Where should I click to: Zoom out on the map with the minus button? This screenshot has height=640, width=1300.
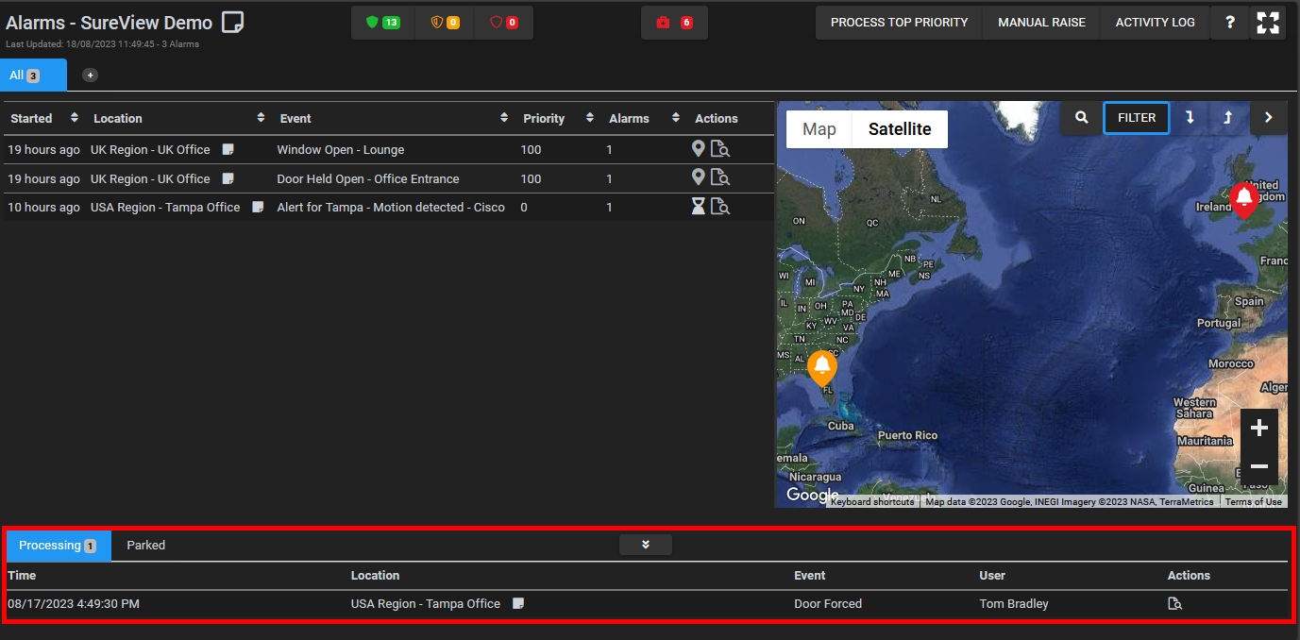[1259, 466]
